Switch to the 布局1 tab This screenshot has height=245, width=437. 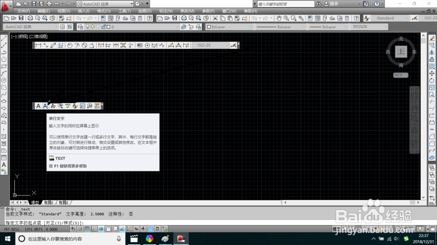coord(49,203)
